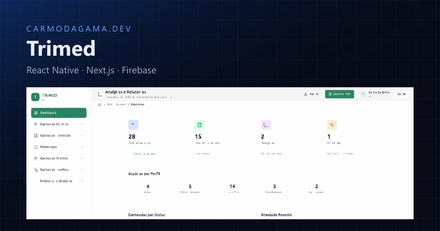Click the 'Conteudos por Status' heading
Viewport: 440px width, 231px height.
147,215
